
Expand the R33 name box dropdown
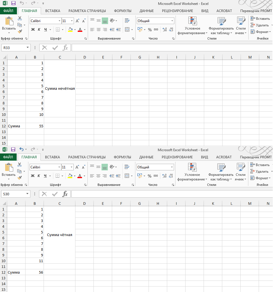[28, 48]
